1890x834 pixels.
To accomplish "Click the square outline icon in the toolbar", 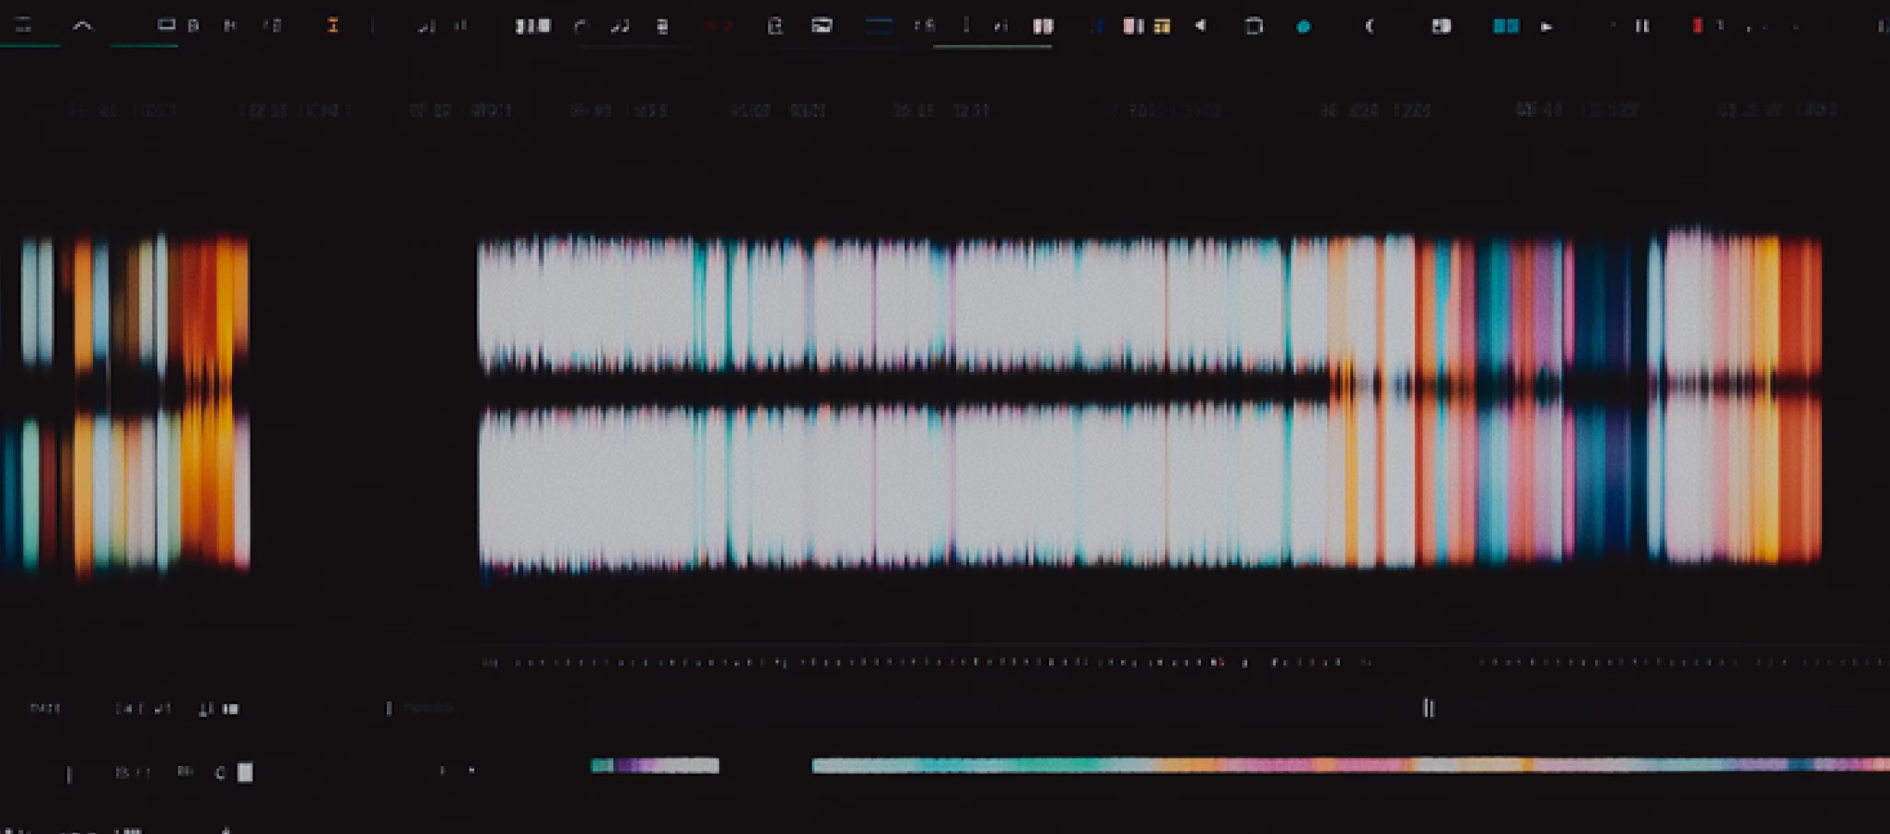I will click(1254, 26).
